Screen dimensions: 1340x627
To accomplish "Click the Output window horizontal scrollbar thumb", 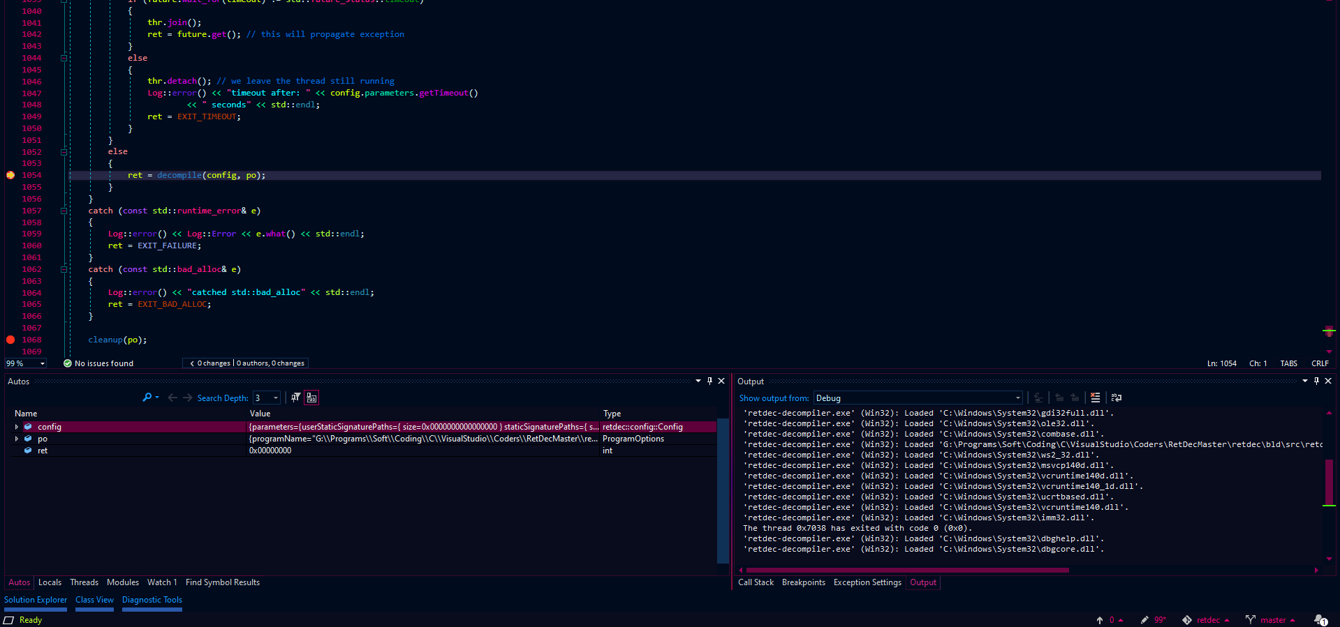I will point(907,570).
